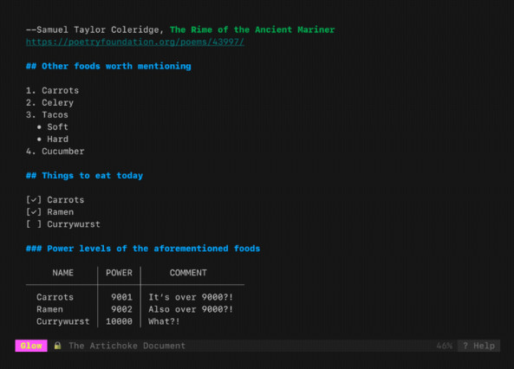This screenshot has height=369, width=514.
Task: Check the empty Currywurst checkbox
Action: point(34,224)
